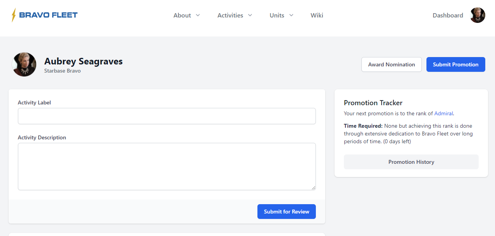Viewport: 495px width, 236px height.
Task: Click the Starbase Bravo text under name
Action: [x=62, y=71]
